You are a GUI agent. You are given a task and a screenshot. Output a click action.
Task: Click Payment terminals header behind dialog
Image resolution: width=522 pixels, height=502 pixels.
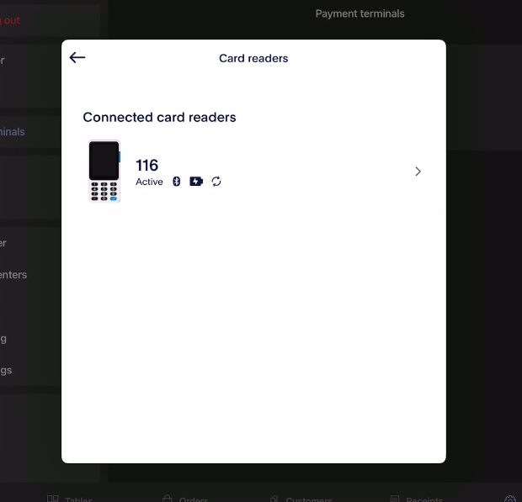(360, 13)
